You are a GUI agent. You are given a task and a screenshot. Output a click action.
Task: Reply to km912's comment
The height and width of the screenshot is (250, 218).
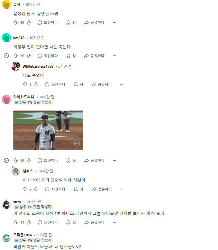[x=48, y=56]
